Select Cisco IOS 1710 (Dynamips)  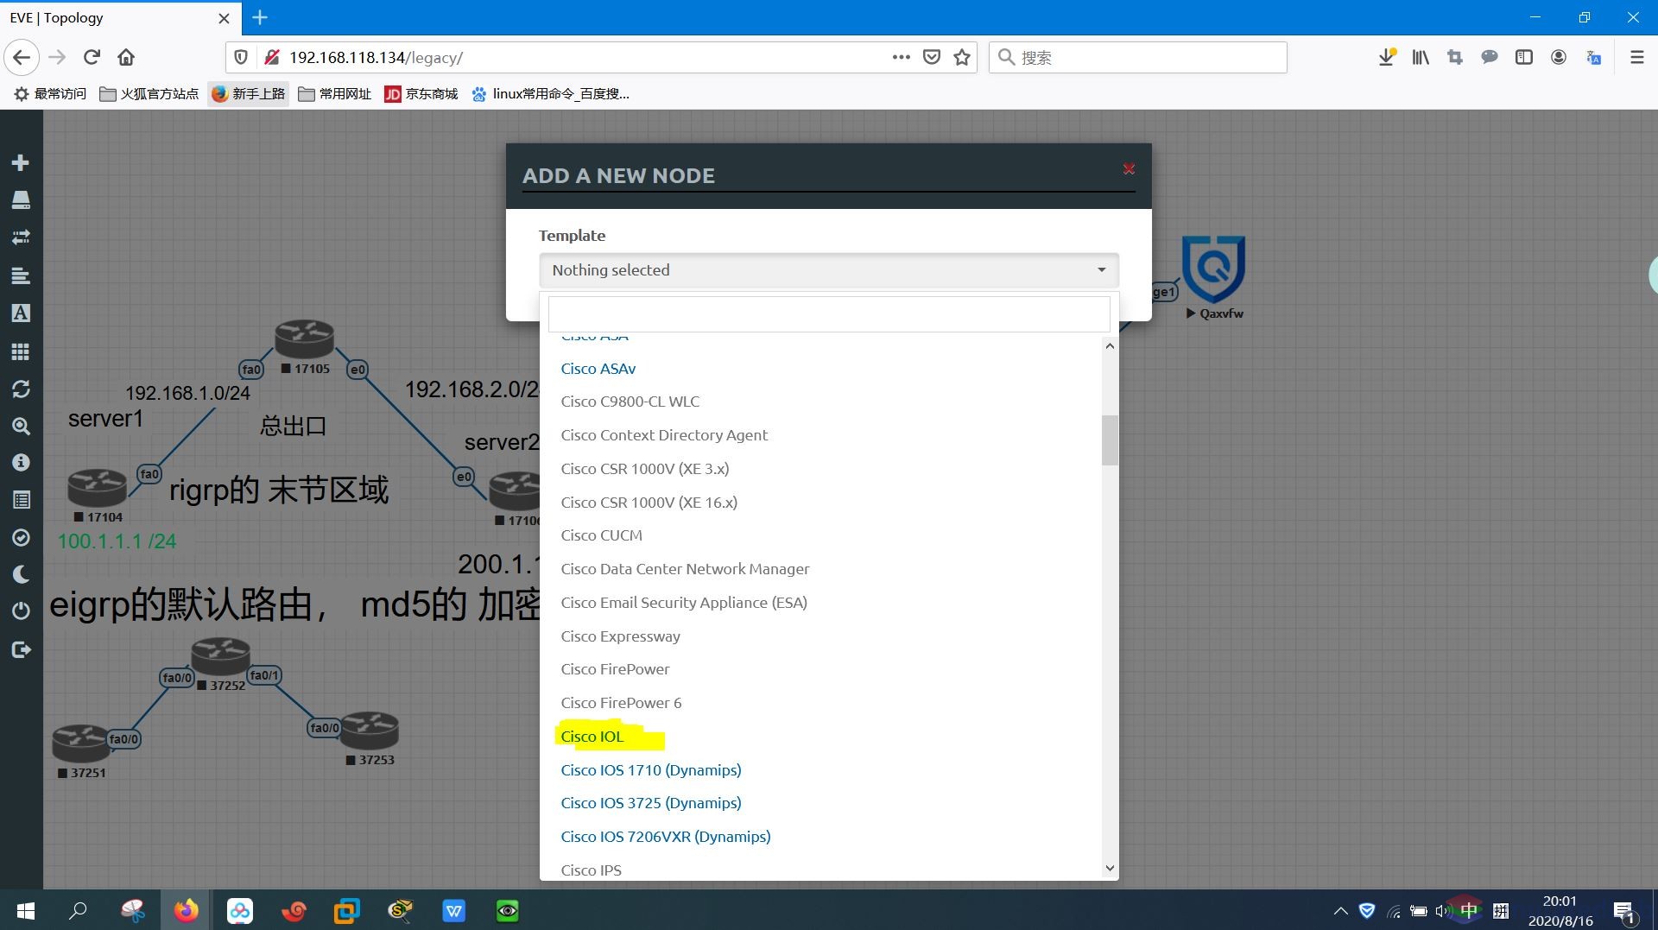coord(651,770)
